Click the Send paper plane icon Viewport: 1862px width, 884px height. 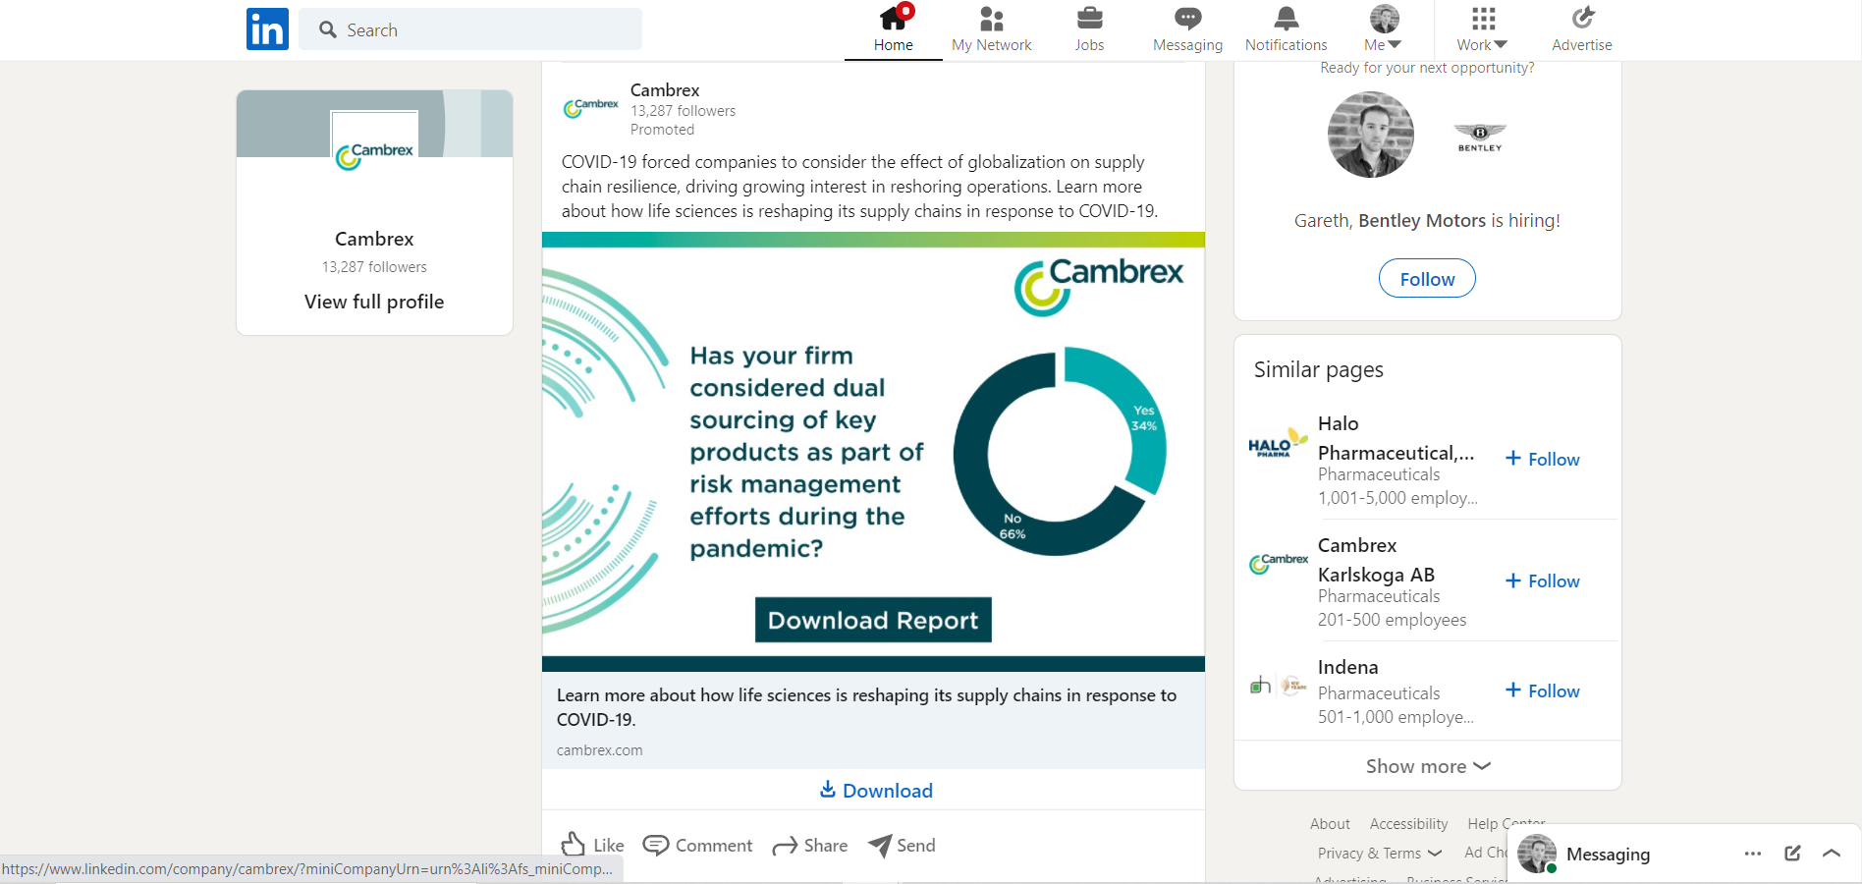(x=880, y=845)
